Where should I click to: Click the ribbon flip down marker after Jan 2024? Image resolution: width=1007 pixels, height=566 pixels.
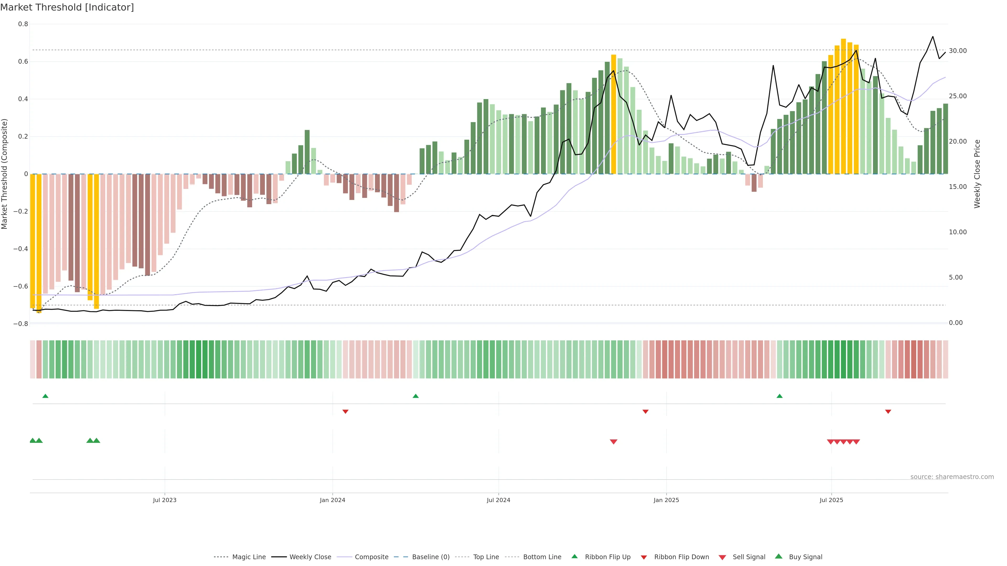[345, 412]
